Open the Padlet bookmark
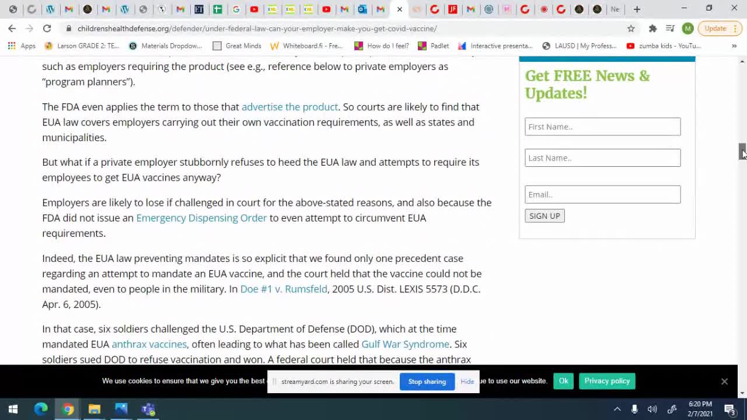This screenshot has height=420, width=747. (434, 45)
